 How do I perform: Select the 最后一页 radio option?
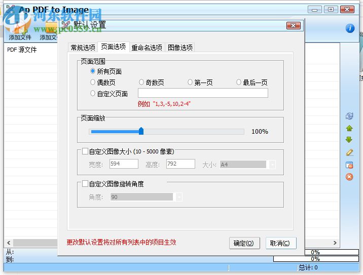coord(239,82)
